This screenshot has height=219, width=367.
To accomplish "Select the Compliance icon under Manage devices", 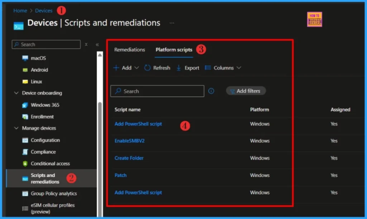I will [25, 152].
